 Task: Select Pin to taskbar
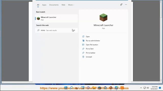(x=91, y=53)
